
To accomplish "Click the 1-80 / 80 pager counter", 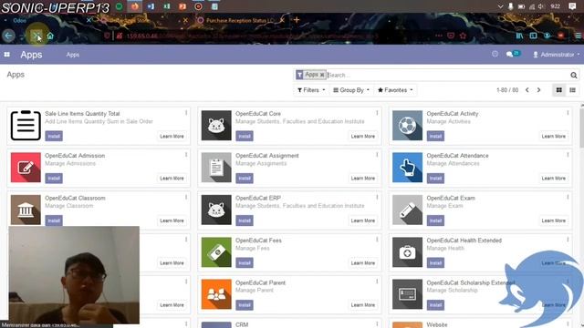I will 507,90.
